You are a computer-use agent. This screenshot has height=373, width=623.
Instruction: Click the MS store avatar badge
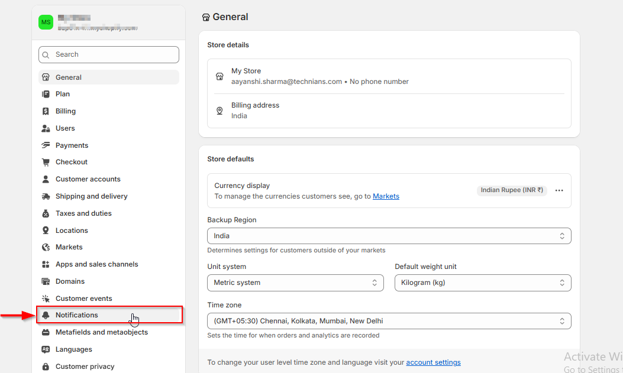coord(46,22)
